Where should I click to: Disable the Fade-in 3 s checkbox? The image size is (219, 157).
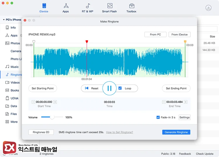coord(158,117)
